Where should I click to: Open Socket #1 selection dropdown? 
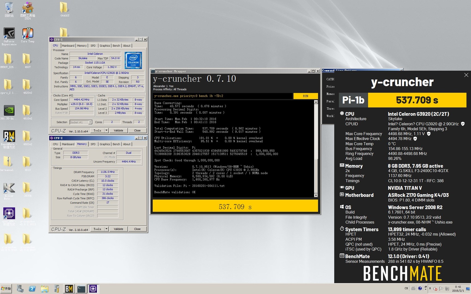point(81,122)
